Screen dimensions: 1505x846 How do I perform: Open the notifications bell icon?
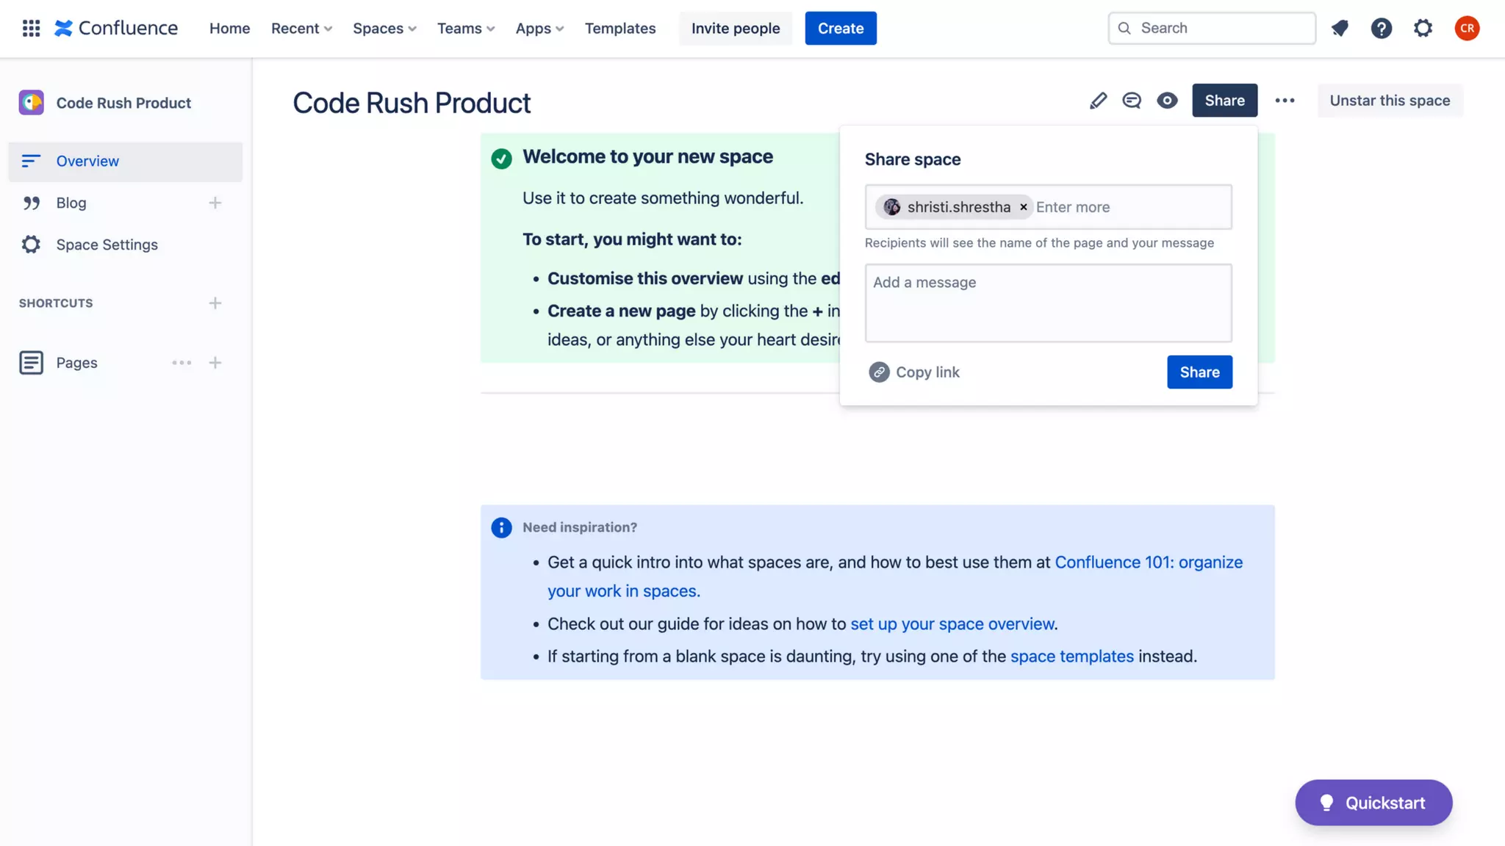tap(1340, 28)
